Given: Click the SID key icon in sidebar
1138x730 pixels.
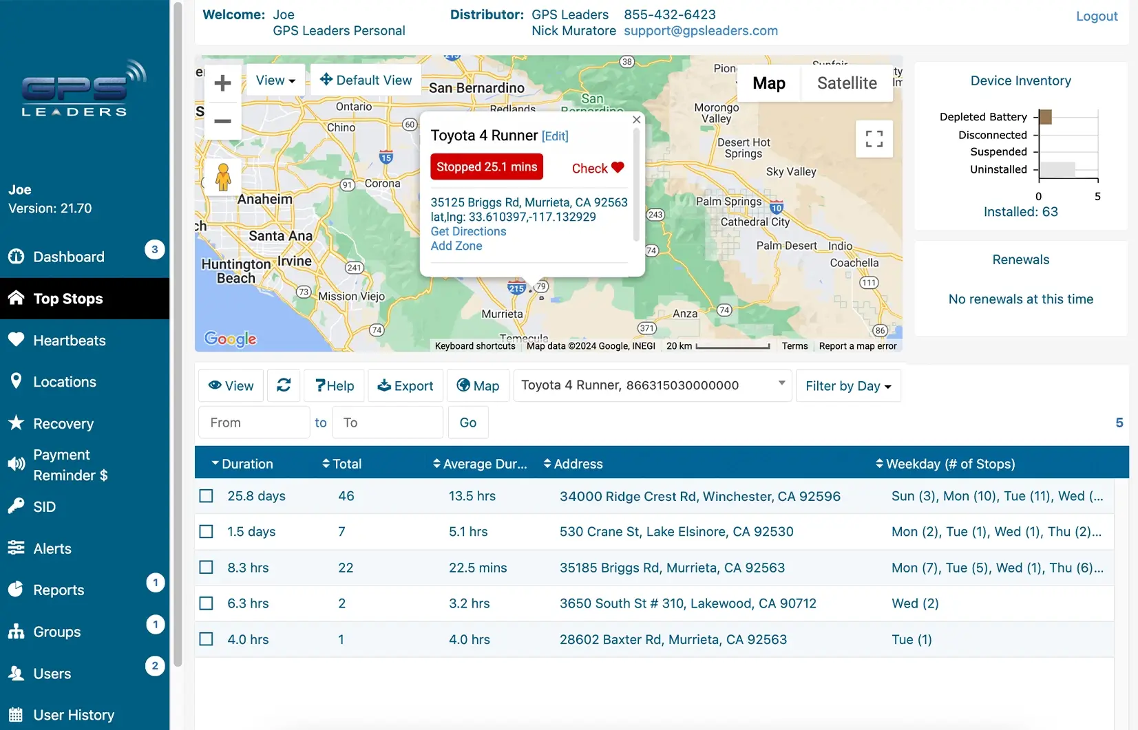Looking at the screenshot, I should (x=17, y=506).
